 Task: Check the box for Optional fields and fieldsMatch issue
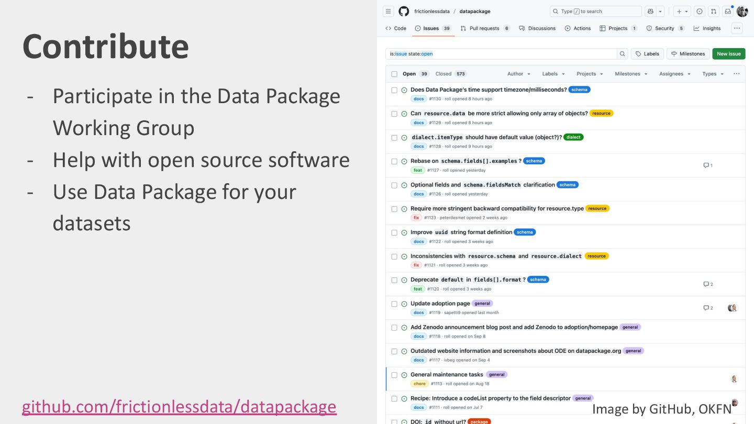tap(394, 185)
